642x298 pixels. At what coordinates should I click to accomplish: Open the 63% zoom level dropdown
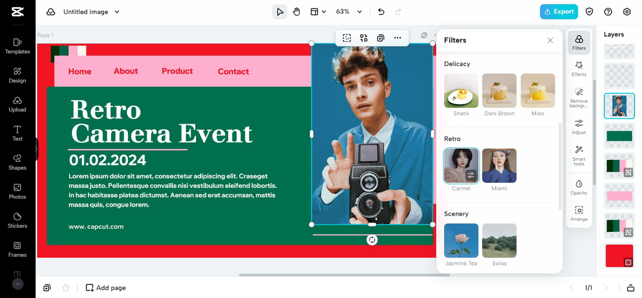[x=349, y=12]
